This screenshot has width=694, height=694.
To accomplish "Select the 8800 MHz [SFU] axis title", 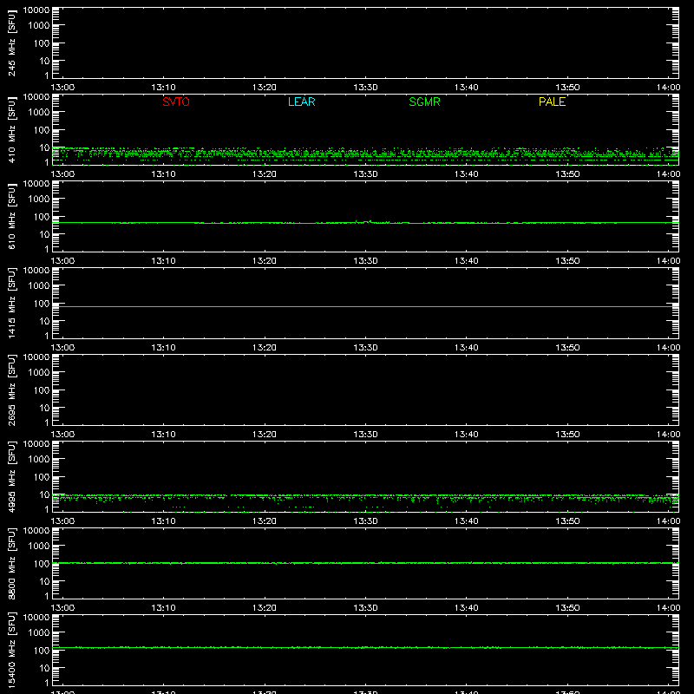I will (x=11, y=563).
